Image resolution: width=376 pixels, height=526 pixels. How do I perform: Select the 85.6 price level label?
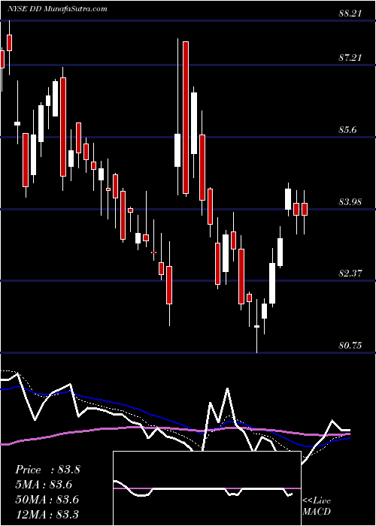(347, 130)
